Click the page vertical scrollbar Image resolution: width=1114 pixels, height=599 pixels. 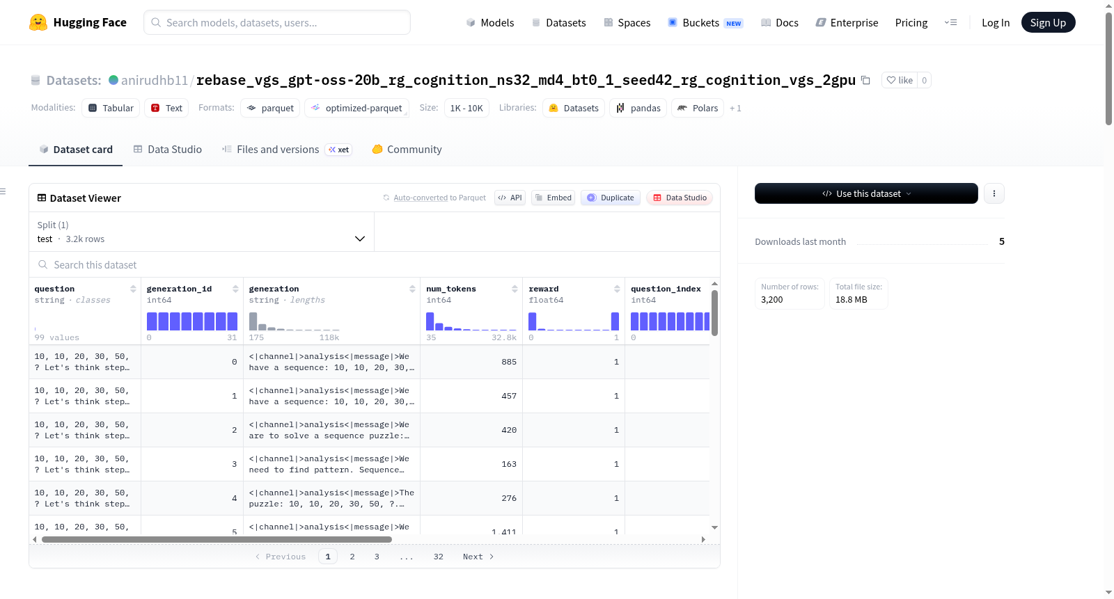[x=1108, y=68]
